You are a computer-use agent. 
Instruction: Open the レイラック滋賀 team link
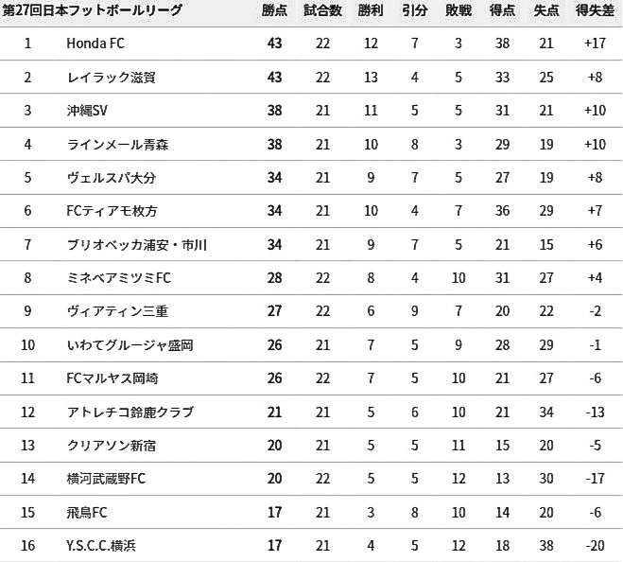pos(111,78)
